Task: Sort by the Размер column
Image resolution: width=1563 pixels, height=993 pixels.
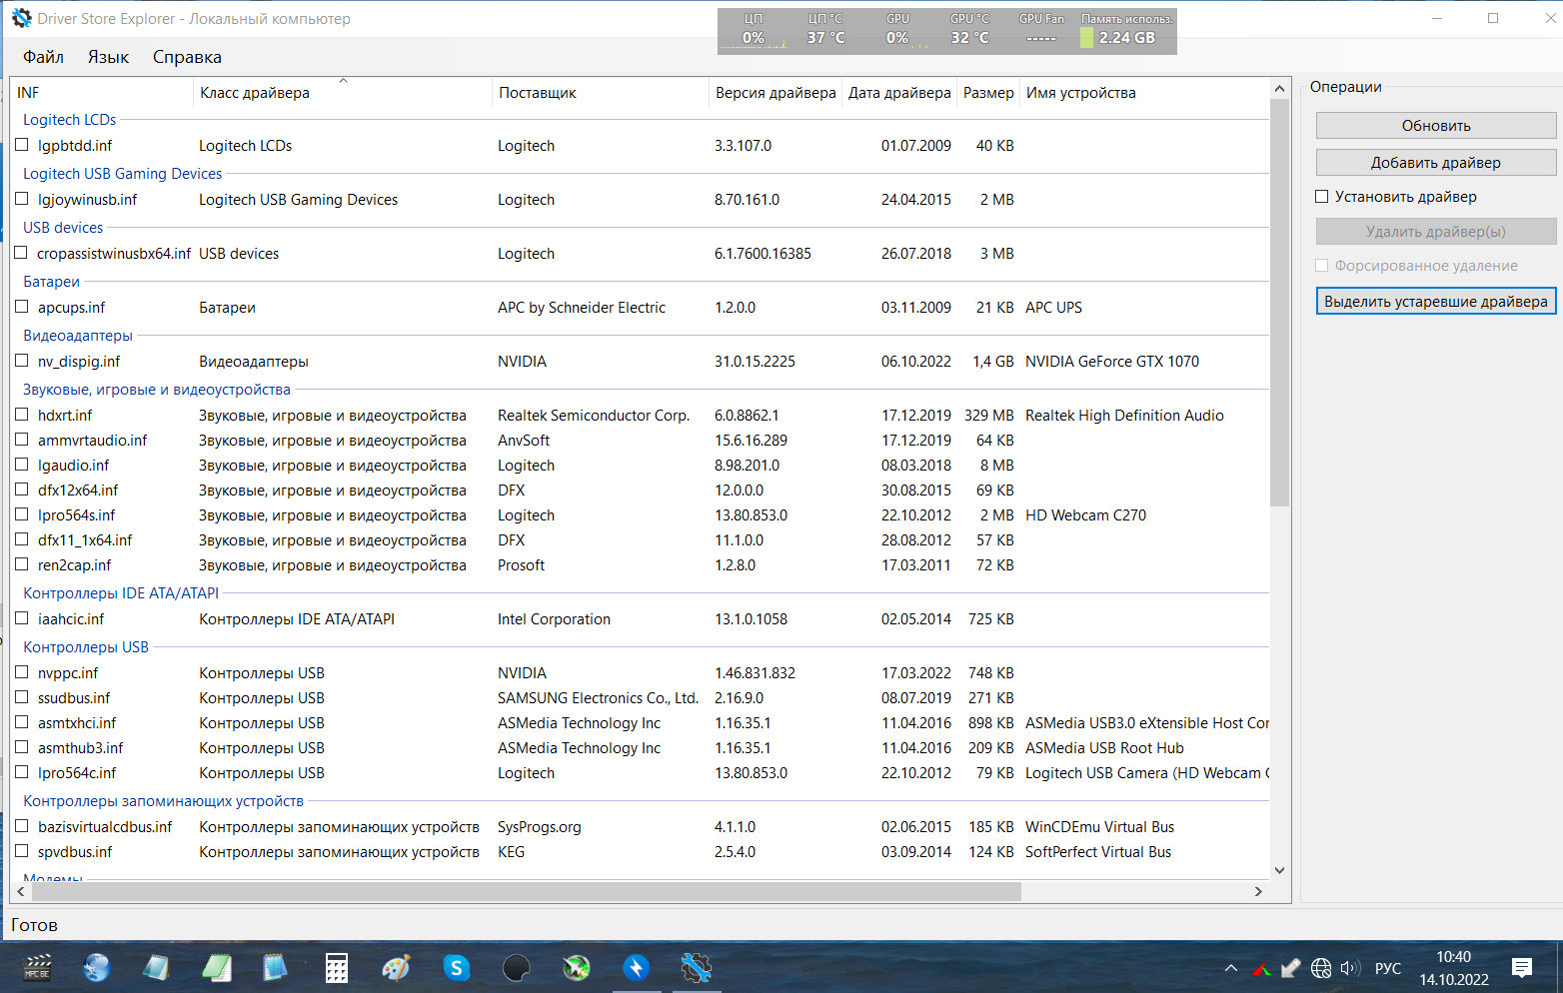Action: (988, 93)
